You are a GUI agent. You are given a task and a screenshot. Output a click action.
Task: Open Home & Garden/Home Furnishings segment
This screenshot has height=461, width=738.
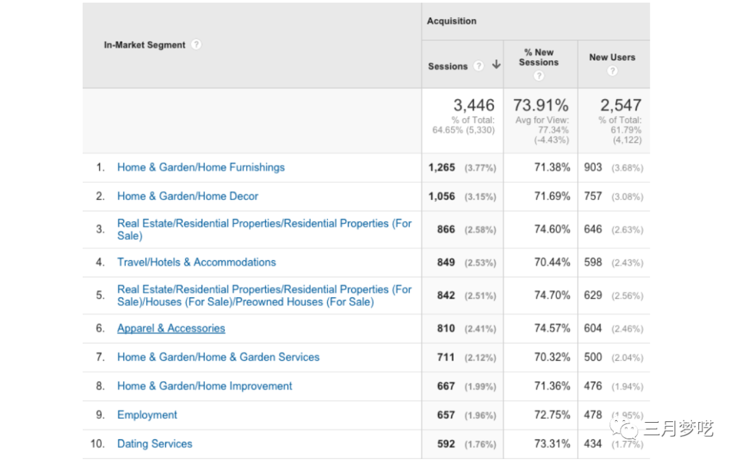pyautogui.click(x=201, y=167)
